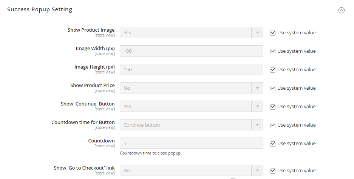
Task: Uncheck Use system value for Image Height
Action: (x=273, y=70)
